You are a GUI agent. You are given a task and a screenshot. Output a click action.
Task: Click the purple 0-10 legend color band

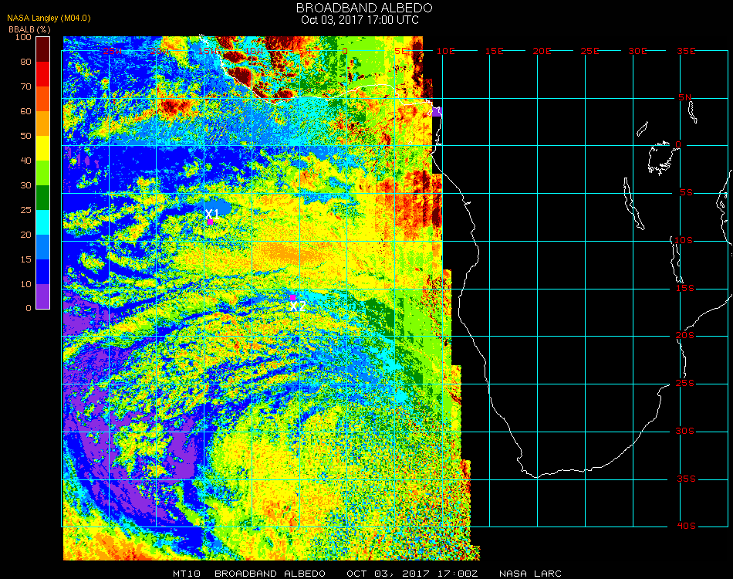(x=42, y=296)
